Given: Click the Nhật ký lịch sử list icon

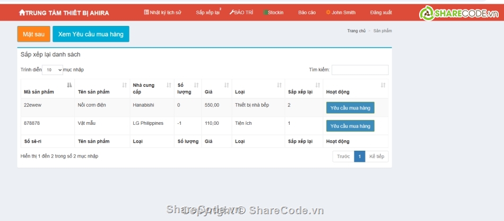Looking at the screenshot, I should (146, 12).
